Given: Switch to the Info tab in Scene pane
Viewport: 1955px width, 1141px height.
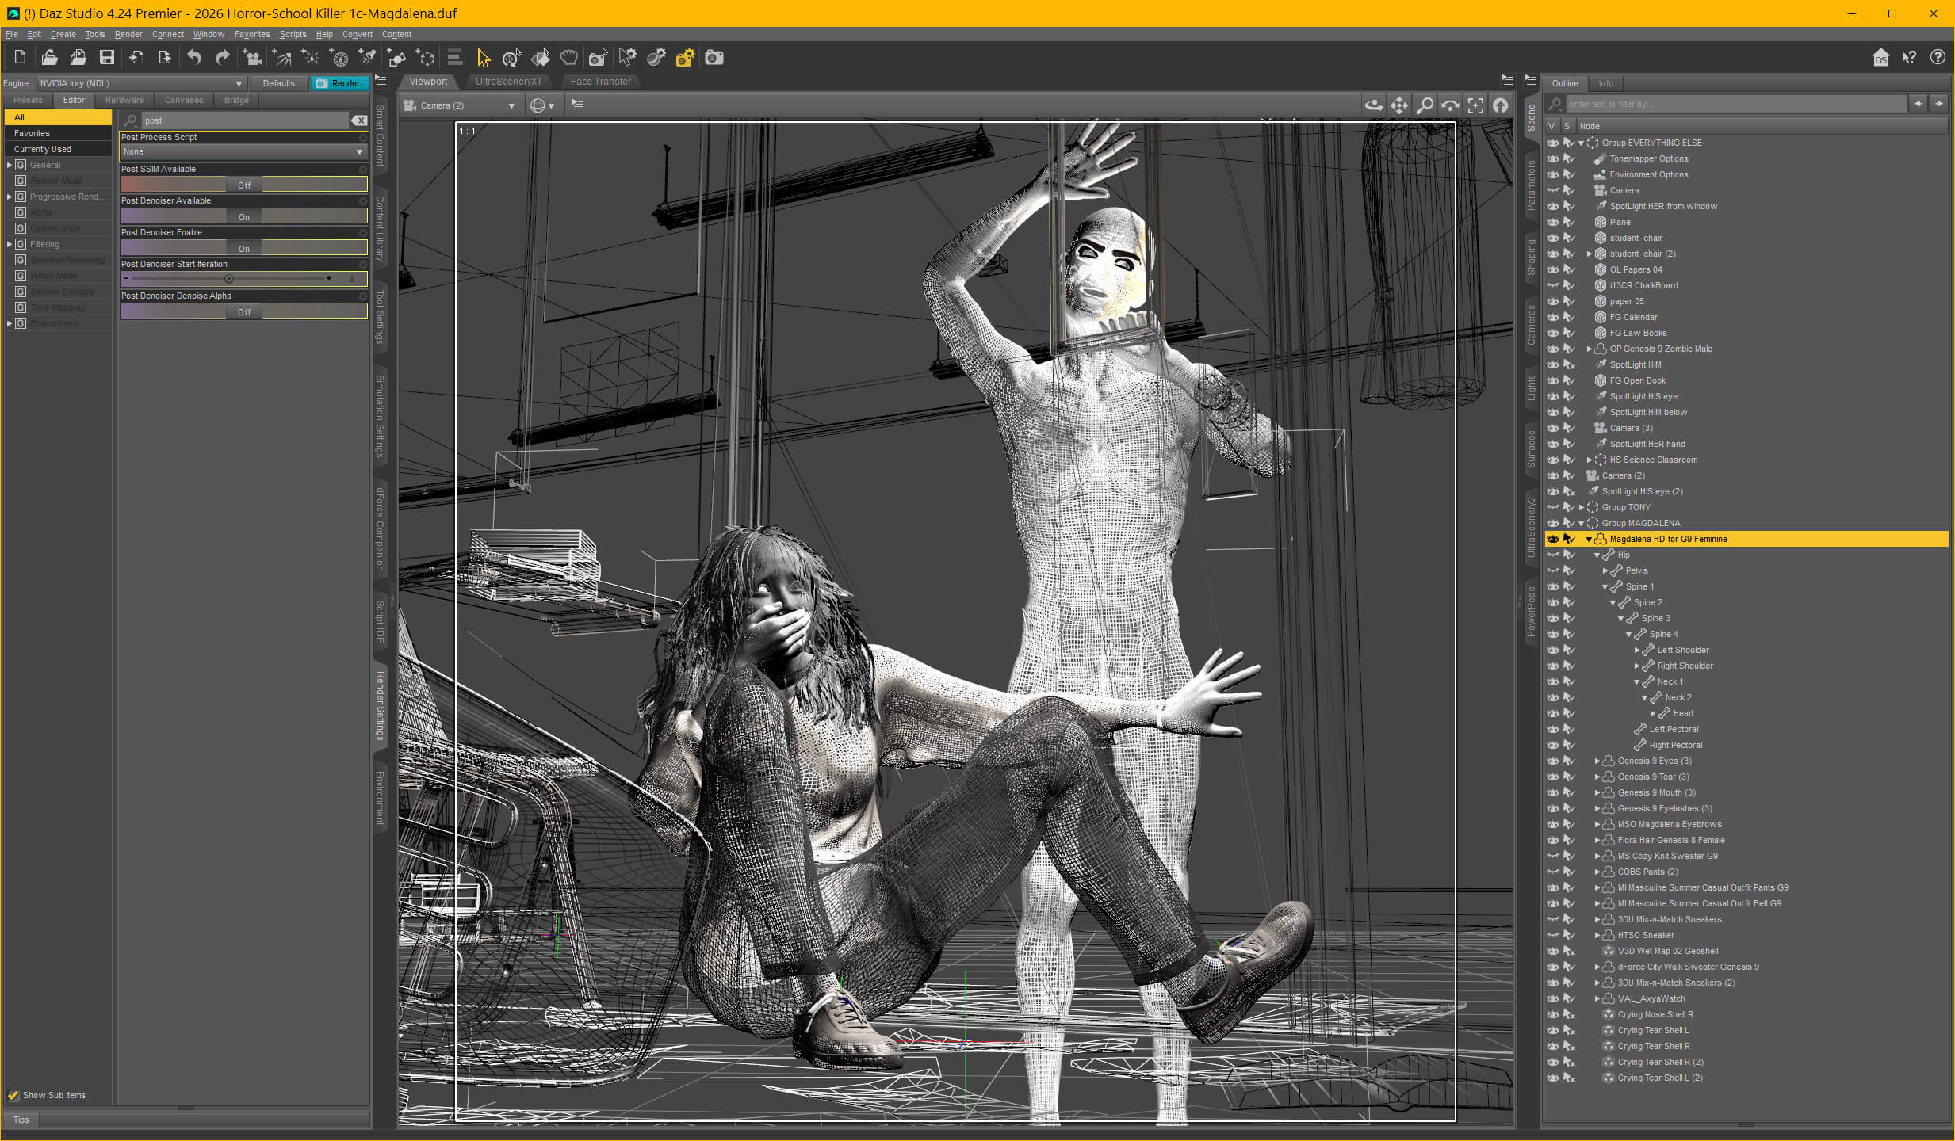Looking at the screenshot, I should pos(1605,83).
